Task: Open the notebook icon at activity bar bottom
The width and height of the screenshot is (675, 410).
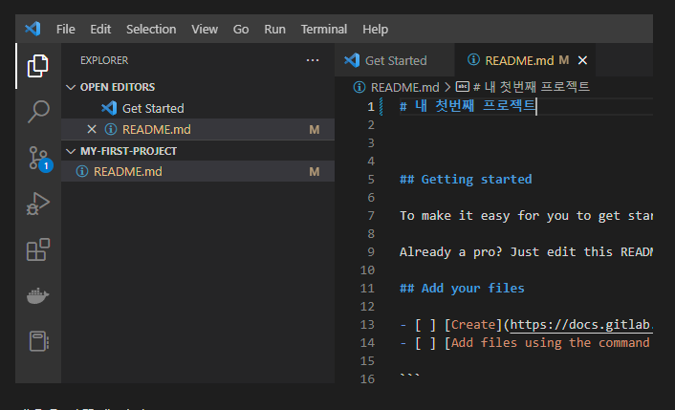Action: point(39,341)
